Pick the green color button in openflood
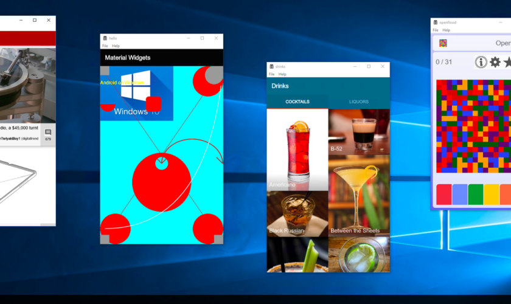 [476, 195]
